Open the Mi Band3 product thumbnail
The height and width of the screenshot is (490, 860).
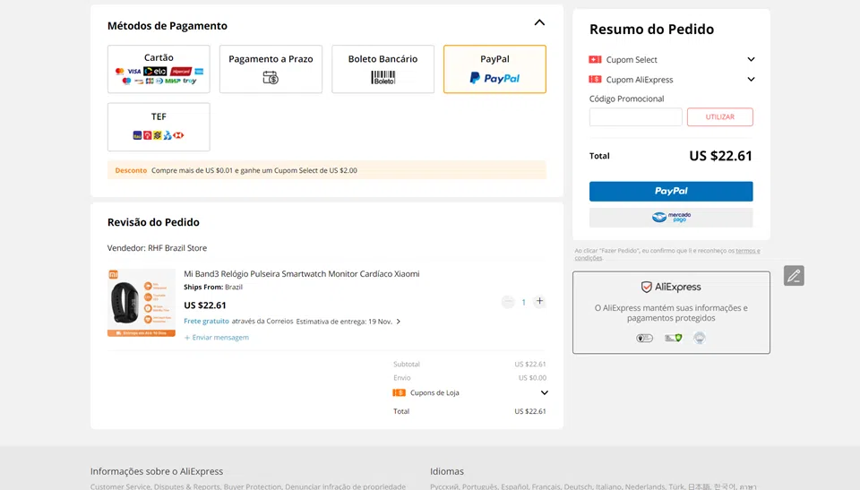point(142,303)
